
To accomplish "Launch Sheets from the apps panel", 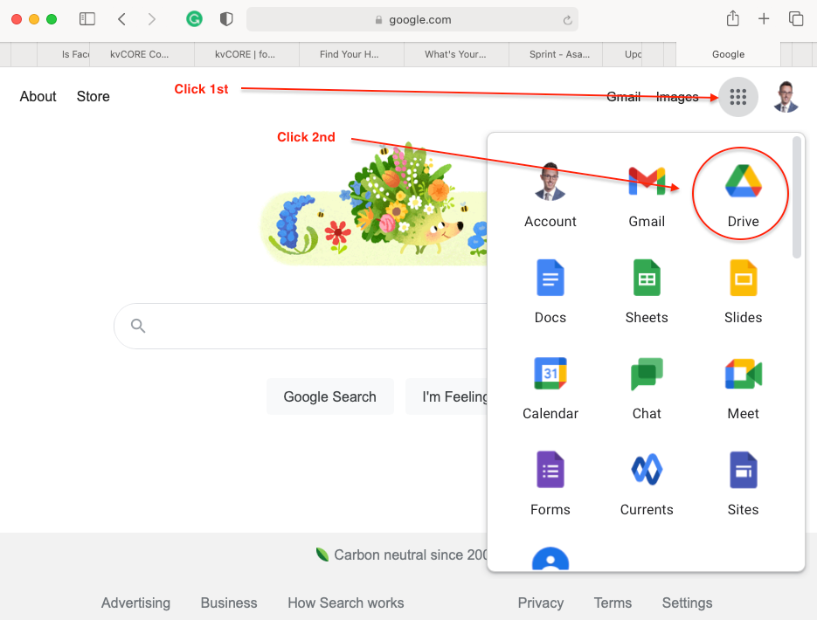I will 647,292.
